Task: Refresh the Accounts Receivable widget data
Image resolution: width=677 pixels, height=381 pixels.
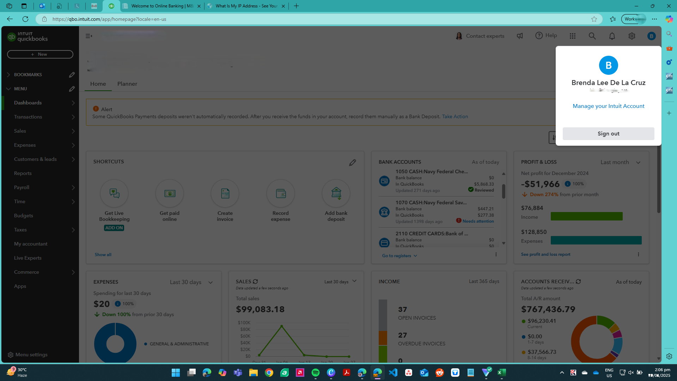Action: click(x=578, y=282)
